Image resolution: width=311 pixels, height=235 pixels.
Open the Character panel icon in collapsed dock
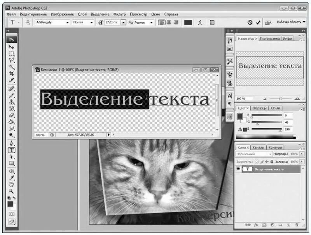click(230, 96)
